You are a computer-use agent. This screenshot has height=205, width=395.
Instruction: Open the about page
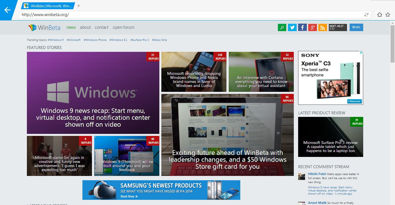tap(85, 27)
